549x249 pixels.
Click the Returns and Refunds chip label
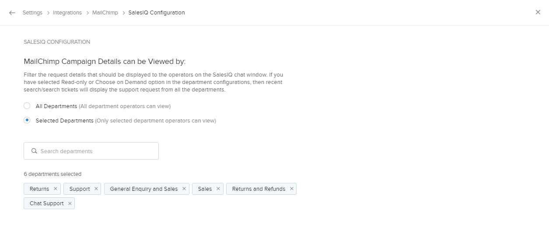[x=259, y=189]
